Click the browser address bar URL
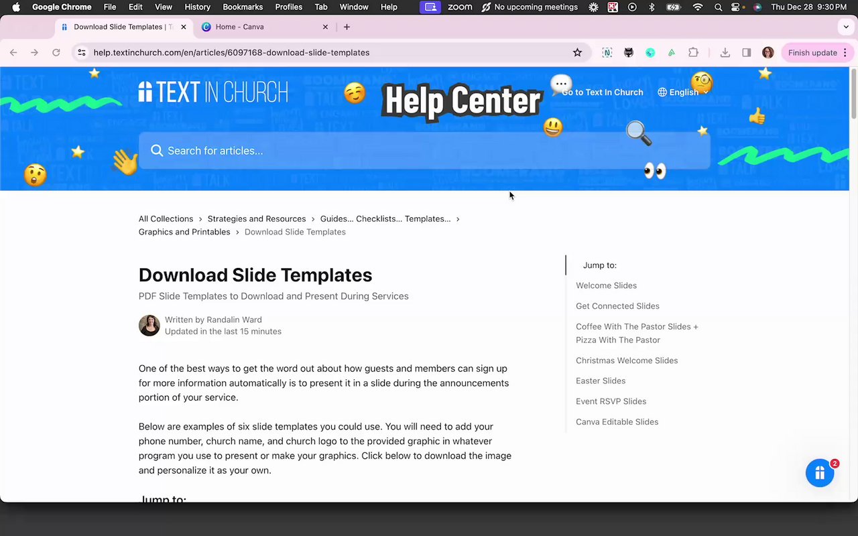 pyautogui.click(x=231, y=52)
